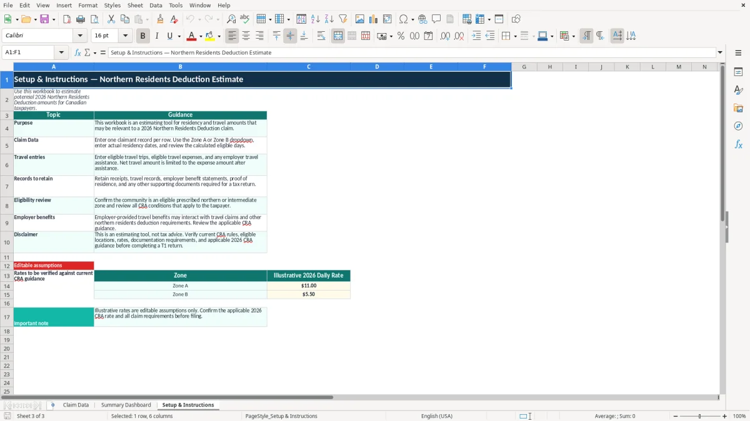Add a decimal place
Image resolution: width=750 pixels, height=421 pixels.
pos(446,36)
